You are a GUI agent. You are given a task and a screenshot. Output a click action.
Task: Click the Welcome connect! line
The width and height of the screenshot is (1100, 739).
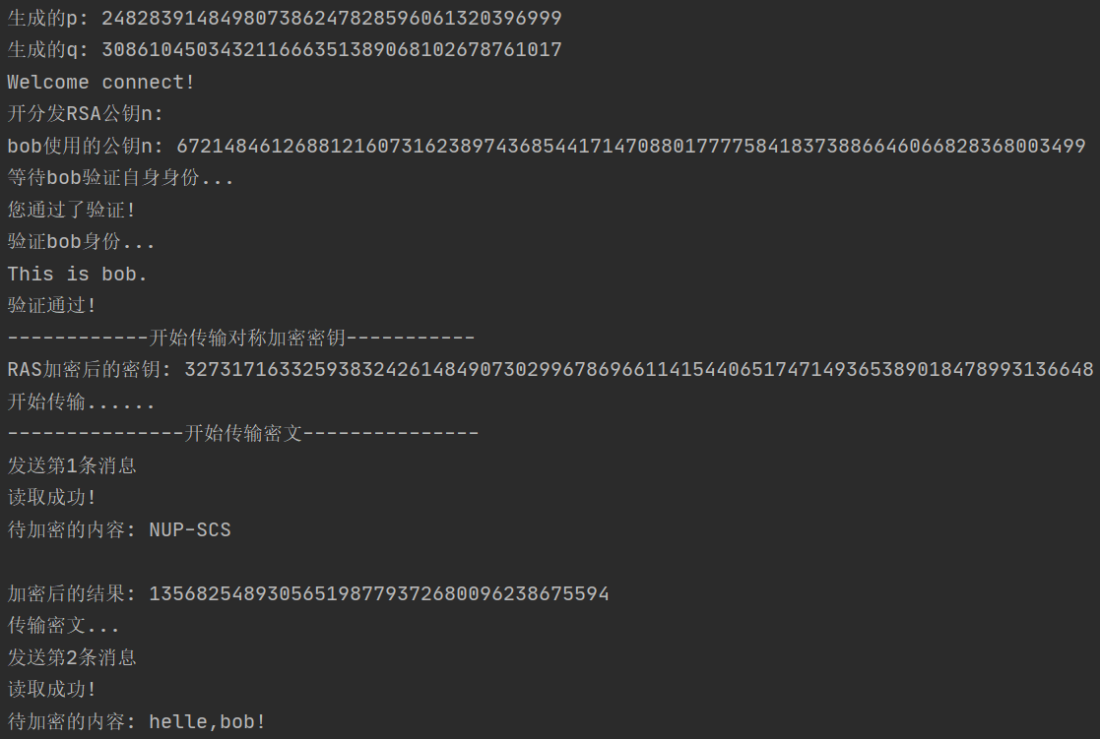tap(101, 82)
